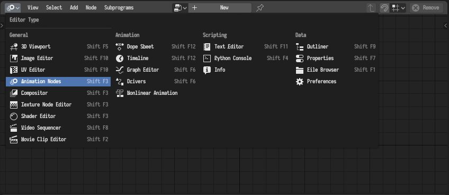Select the Preferences label

coord(321,82)
